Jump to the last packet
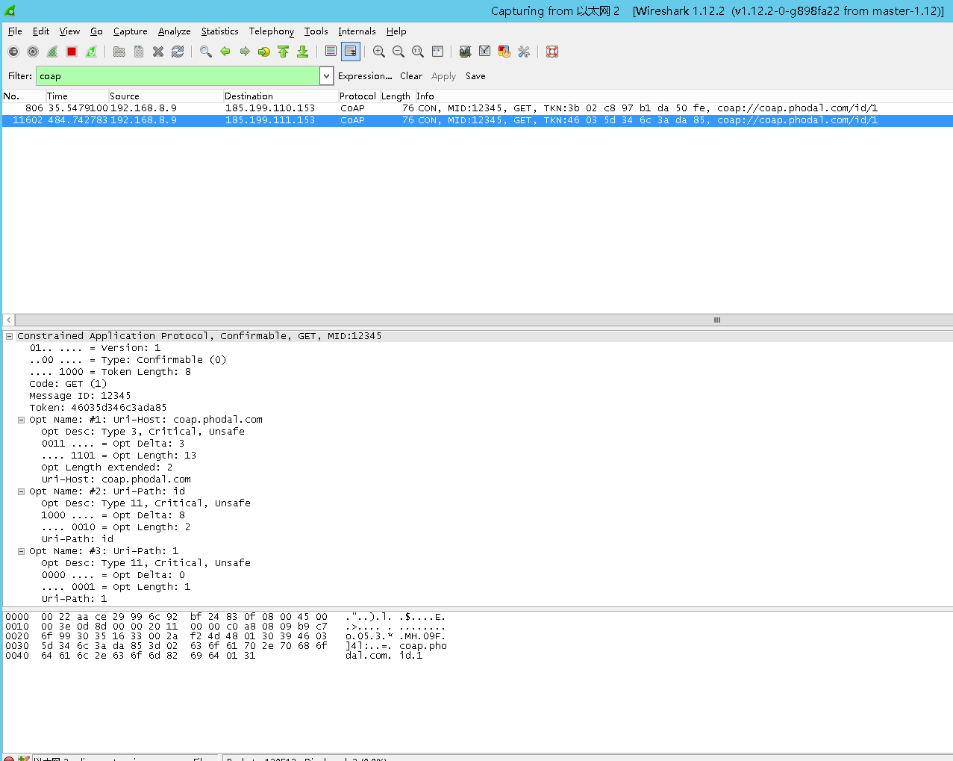Screen dimensions: 953x761 pyautogui.click(x=302, y=52)
